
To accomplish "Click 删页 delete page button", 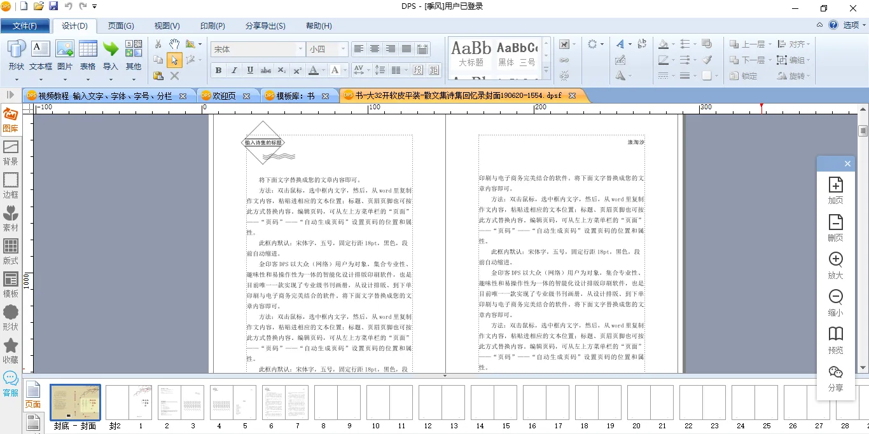I will click(835, 228).
